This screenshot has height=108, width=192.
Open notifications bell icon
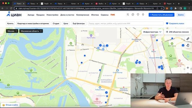[143, 15]
